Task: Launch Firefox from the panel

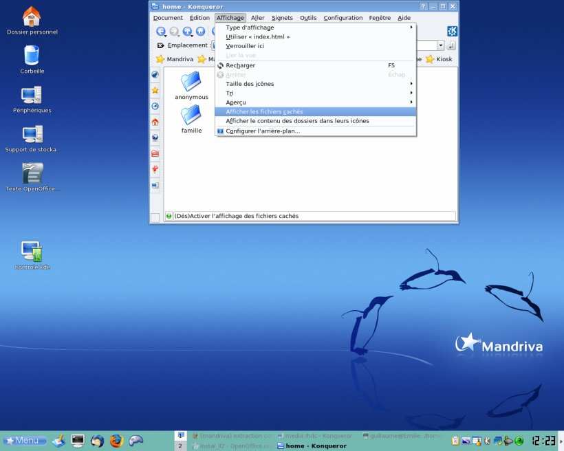Action: coord(116,441)
